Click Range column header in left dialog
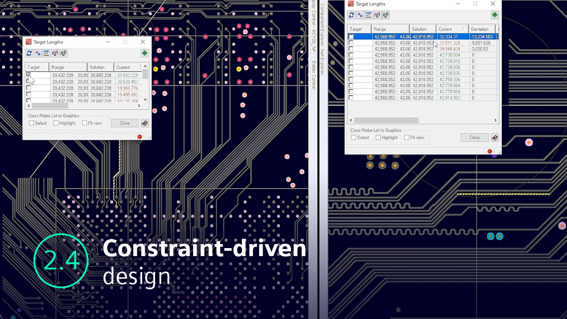 [68, 67]
